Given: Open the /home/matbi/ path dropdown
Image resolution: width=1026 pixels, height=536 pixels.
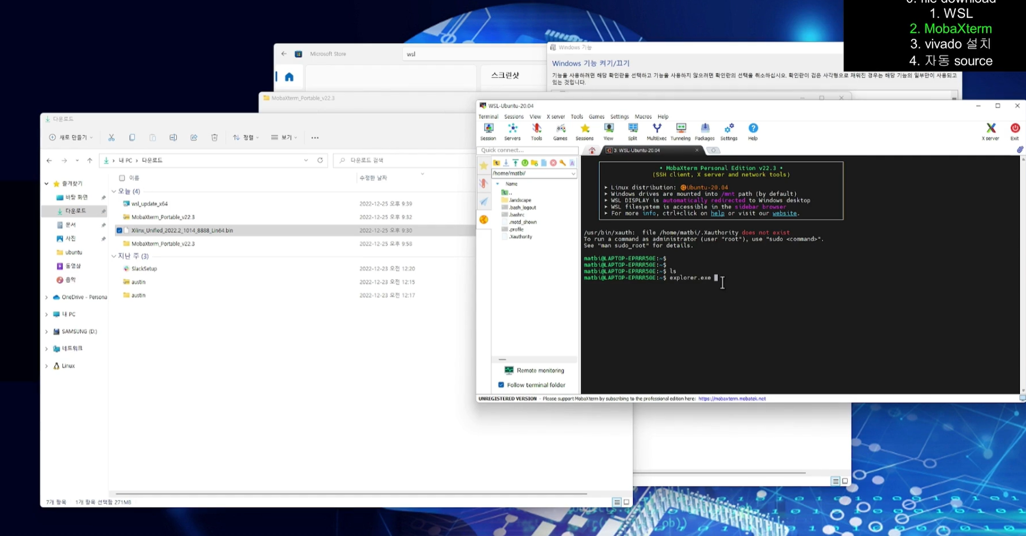Looking at the screenshot, I should tap(573, 174).
